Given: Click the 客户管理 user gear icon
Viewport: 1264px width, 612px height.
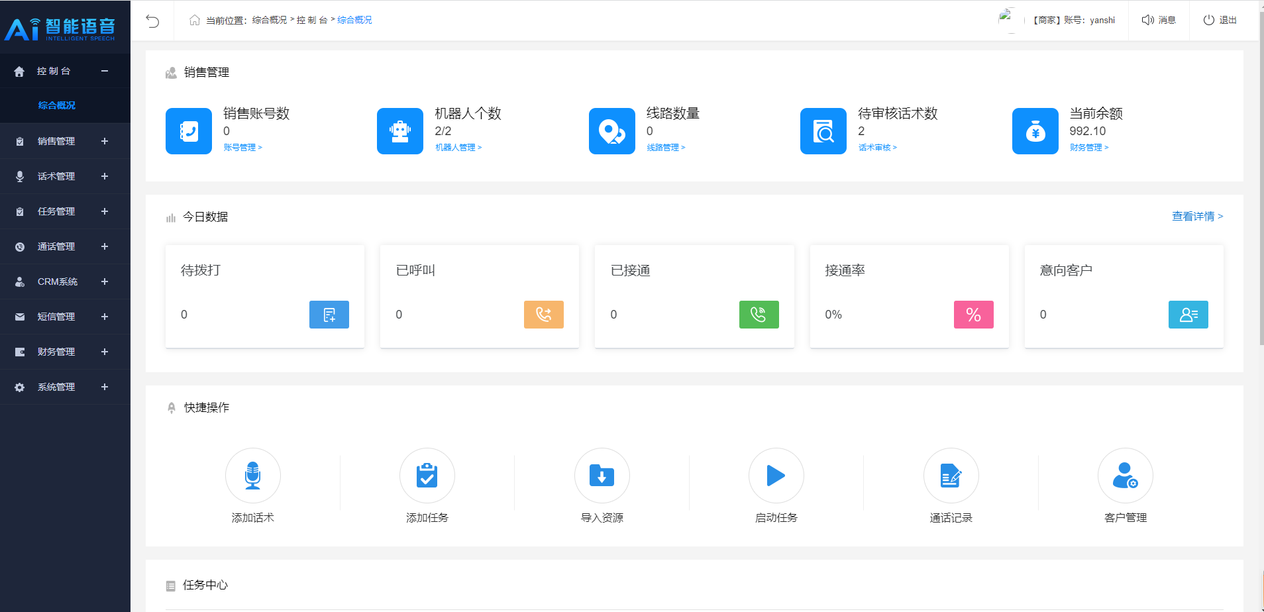Looking at the screenshot, I should [1126, 476].
